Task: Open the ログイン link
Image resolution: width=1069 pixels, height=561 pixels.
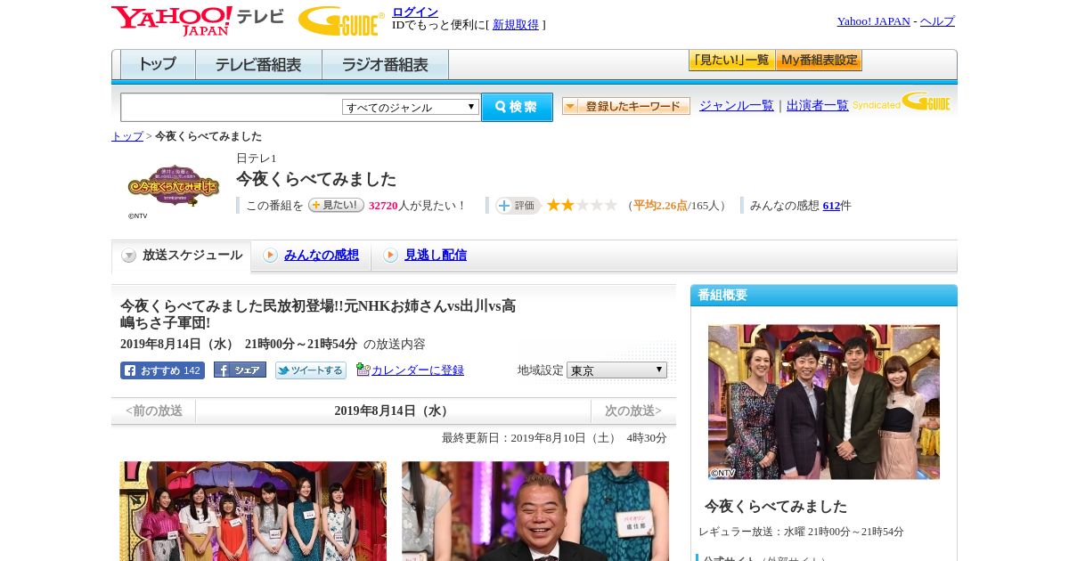Action: pyautogui.click(x=415, y=12)
